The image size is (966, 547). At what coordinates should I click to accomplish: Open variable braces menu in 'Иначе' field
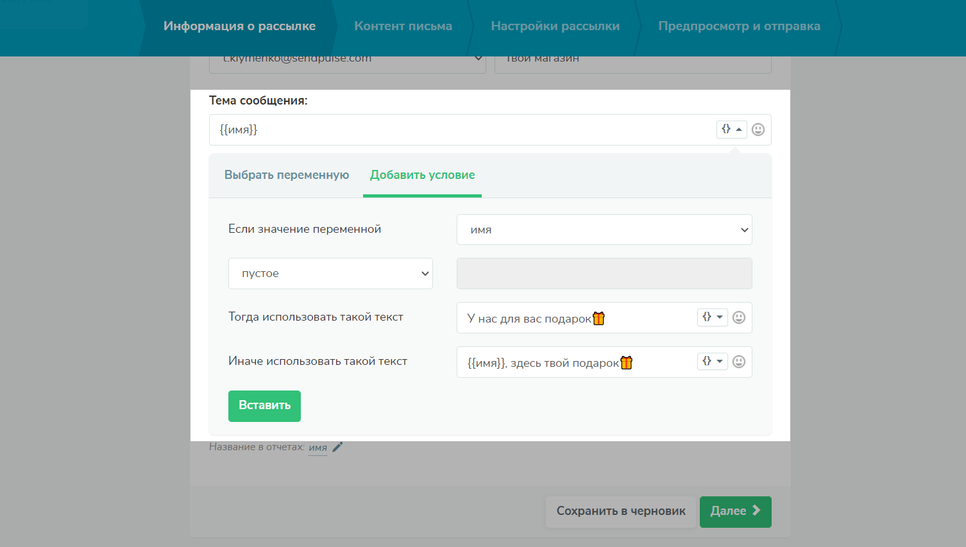click(712, 362)
